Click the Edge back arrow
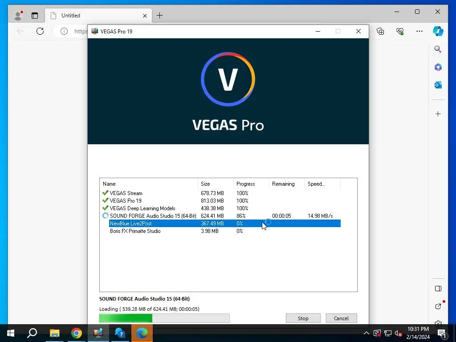This screenshot has width=456, height=342. click(x=20, y=31)
